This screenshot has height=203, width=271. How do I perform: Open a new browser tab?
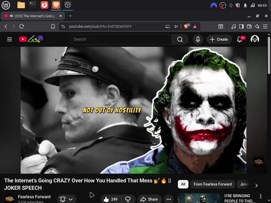pyautogui.click(x=70, y=16)
